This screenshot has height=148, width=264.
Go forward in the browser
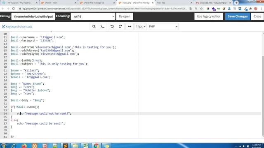click(x=8, y=9)
